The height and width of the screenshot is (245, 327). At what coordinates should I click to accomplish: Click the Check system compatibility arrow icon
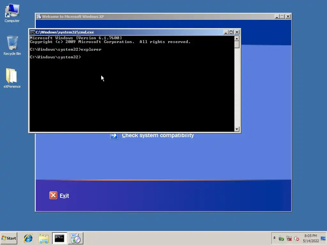tap(114, 136)
